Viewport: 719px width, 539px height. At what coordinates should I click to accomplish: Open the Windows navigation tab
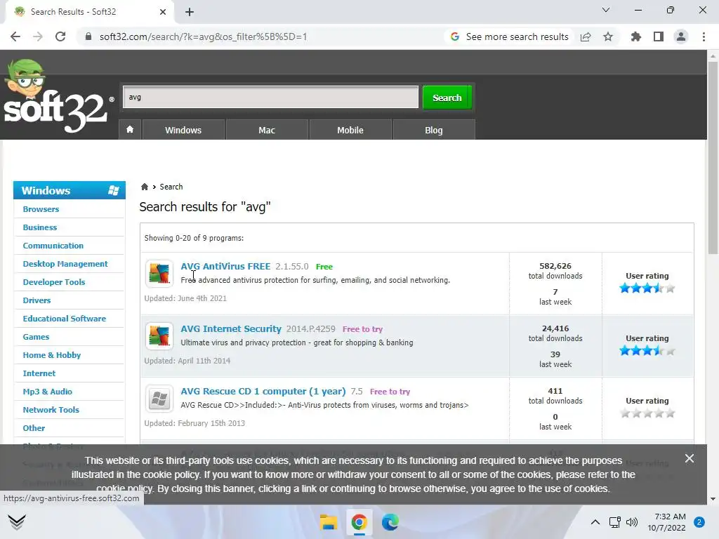tap(183, 130)
